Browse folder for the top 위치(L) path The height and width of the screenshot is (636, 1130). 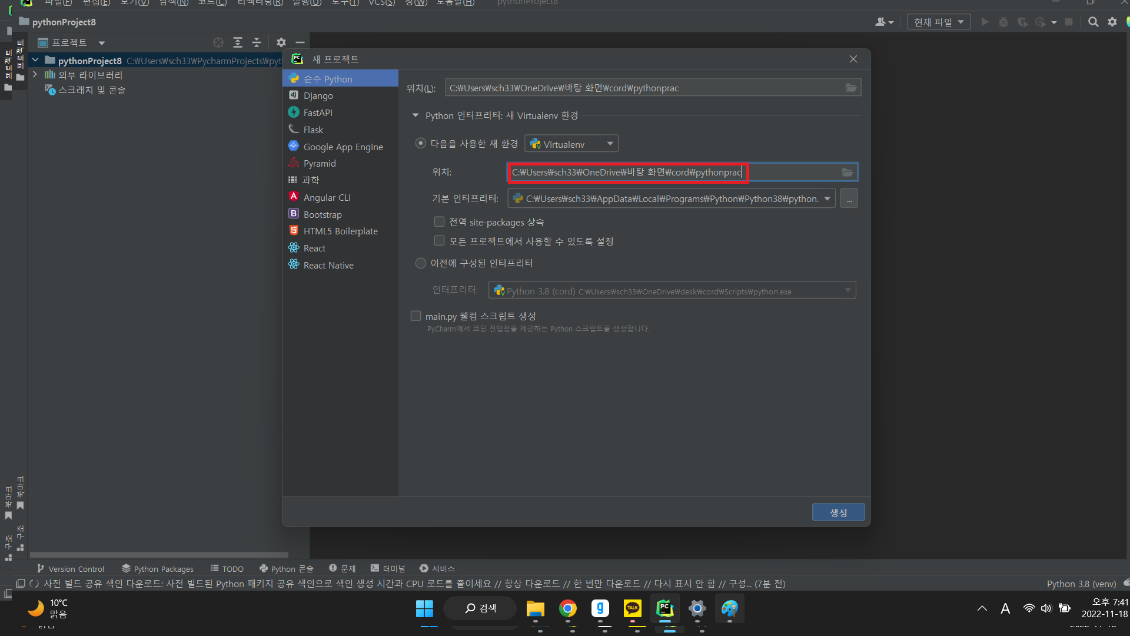pos(851,88)
